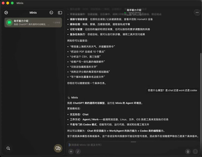Click the timestamp on the 助手能力介绍 row
Screen dimensions: 202x157
[x=57, y=23]
